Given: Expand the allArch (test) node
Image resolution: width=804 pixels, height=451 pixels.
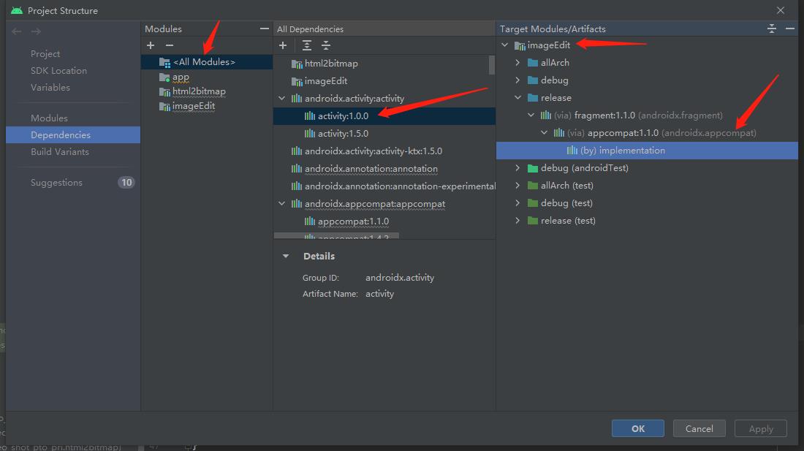Looking at the screenshot, I should [518, 185].
